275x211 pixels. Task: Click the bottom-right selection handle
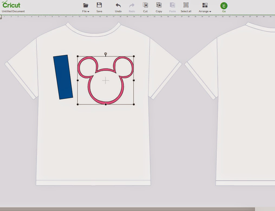pos(134,104)
